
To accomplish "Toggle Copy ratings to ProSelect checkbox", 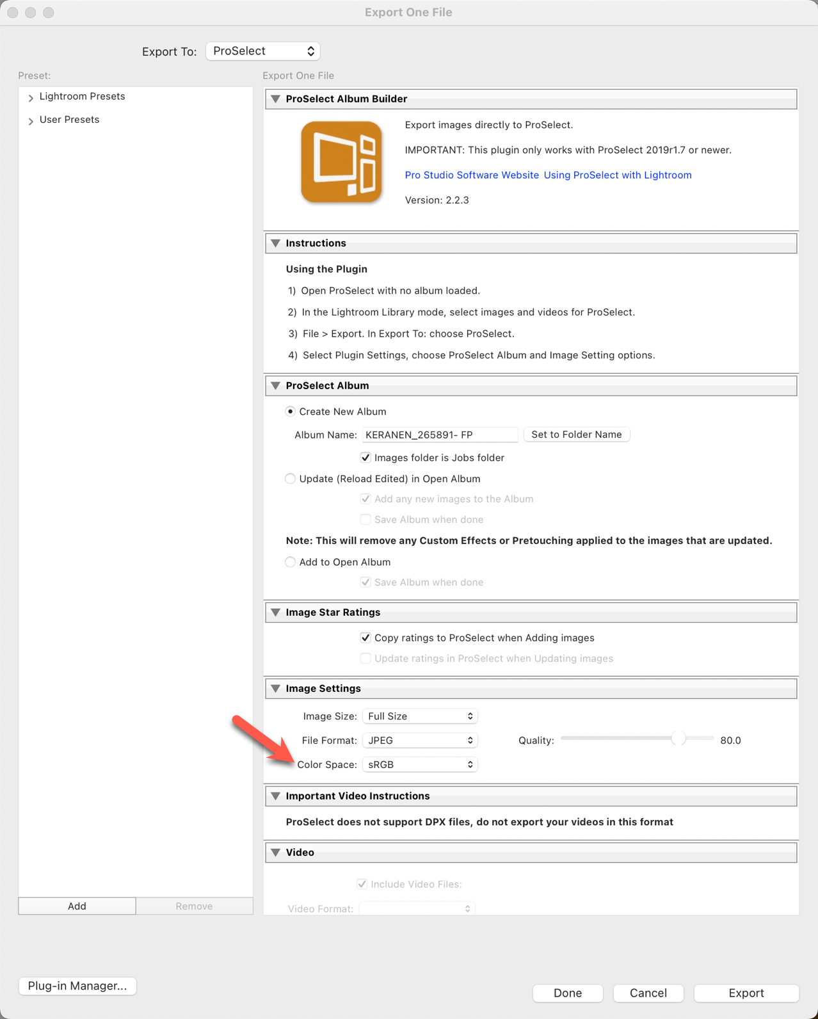I will 365,638.
